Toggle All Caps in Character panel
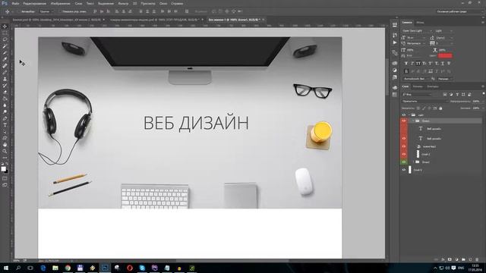Image resolution: width=486 pixels, height=273 pixels. click(x=418, y=63)
